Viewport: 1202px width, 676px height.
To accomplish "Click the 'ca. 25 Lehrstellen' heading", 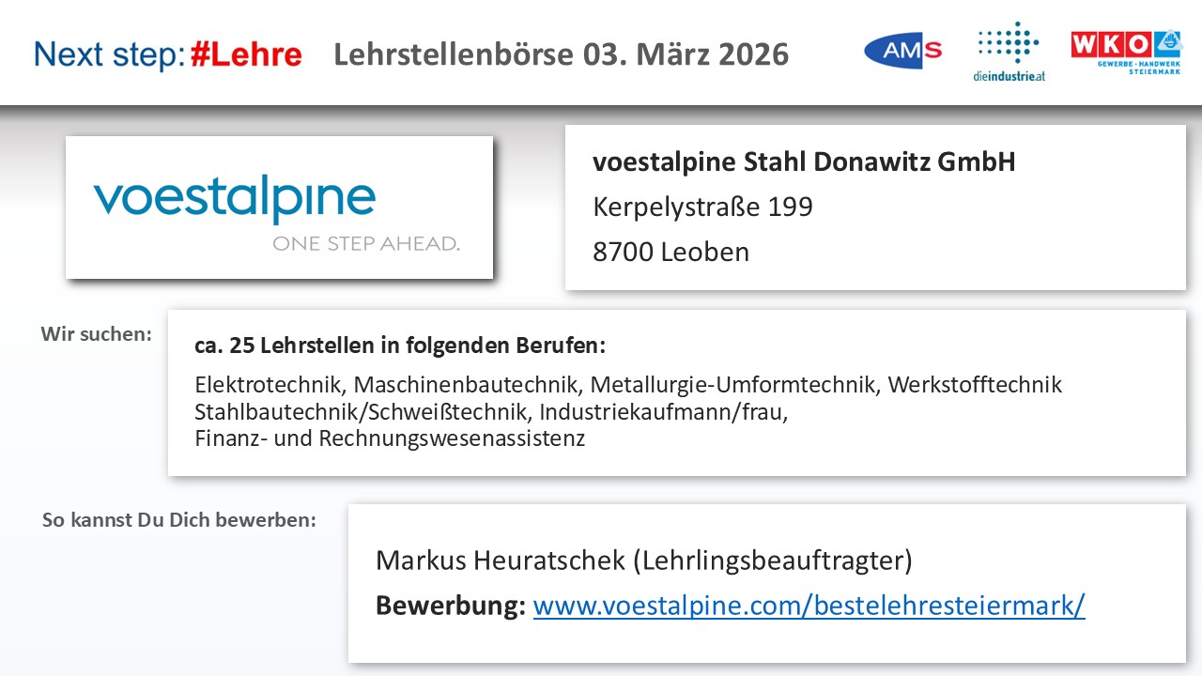I will (400, 346).
